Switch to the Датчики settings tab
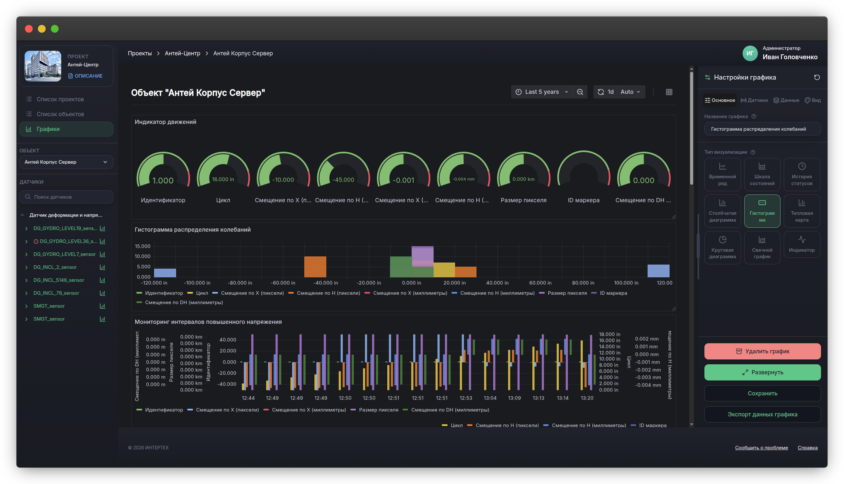844x484 pixels. click(x=754, y=100)
